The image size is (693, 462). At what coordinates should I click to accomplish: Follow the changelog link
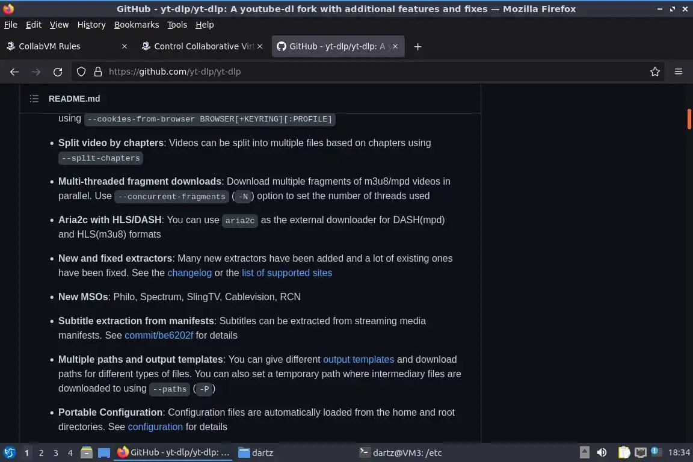[x=189, y=273]
